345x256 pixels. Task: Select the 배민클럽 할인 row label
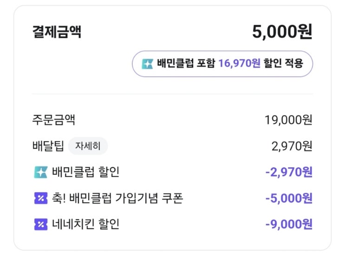(86, 172)
